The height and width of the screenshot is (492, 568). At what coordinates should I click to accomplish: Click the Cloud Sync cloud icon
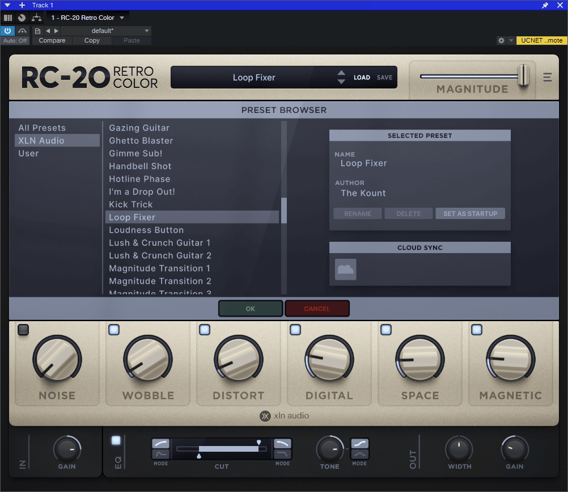point(346,270)
